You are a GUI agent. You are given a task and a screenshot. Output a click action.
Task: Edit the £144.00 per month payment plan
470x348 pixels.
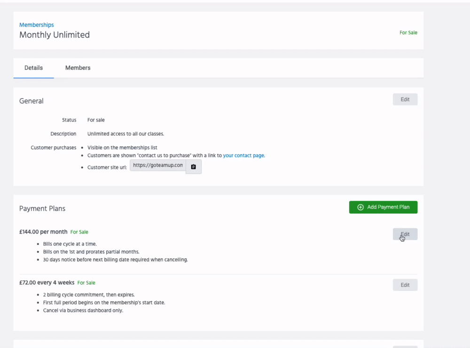405,234
